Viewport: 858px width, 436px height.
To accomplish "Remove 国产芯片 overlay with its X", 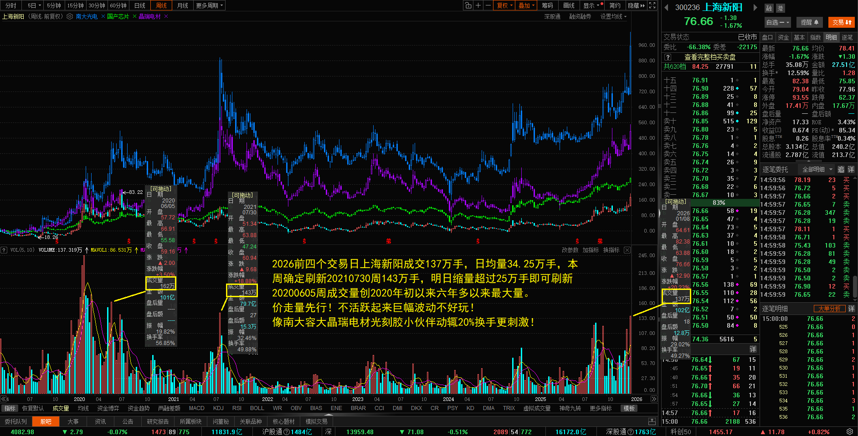I will 134,16.
